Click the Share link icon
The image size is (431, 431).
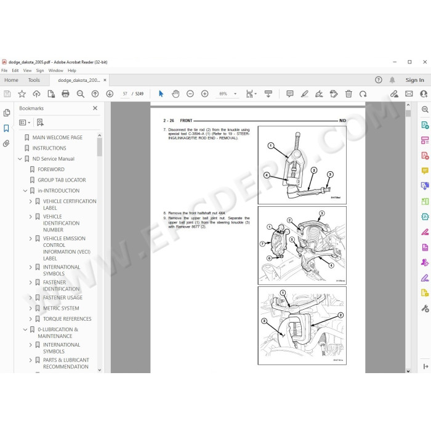(394, 94)
